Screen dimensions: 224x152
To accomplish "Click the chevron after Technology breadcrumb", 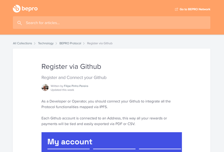I will click(56, 43).
